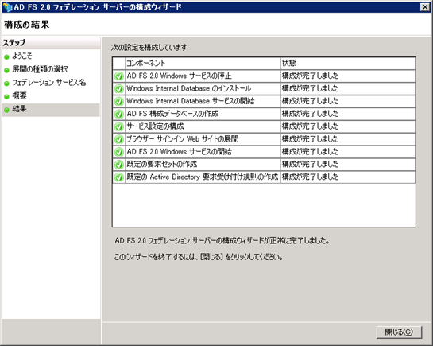
Task: Click check icon for 既定の Active Directory rule row
Action: (119, 177)
